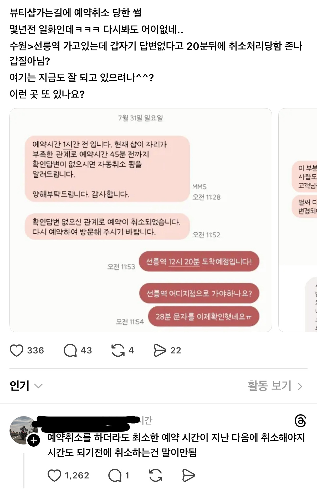
Task: View the second partially visible screenshot
Action: coord(298,220)
